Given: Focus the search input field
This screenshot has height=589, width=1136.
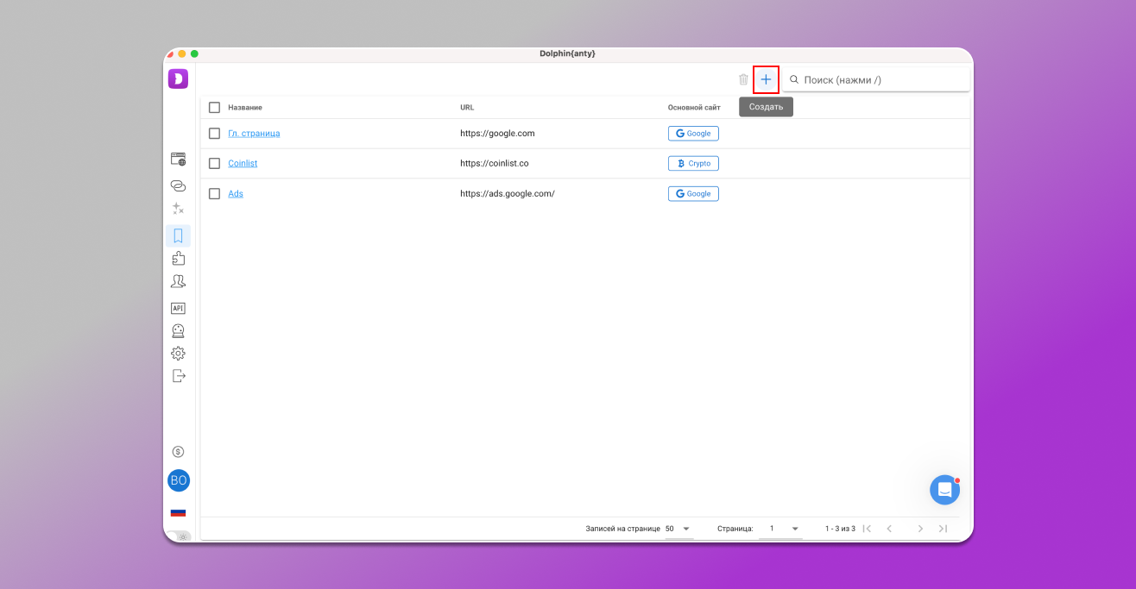Looking at the screenshot, I should click(x=882, y=80).
